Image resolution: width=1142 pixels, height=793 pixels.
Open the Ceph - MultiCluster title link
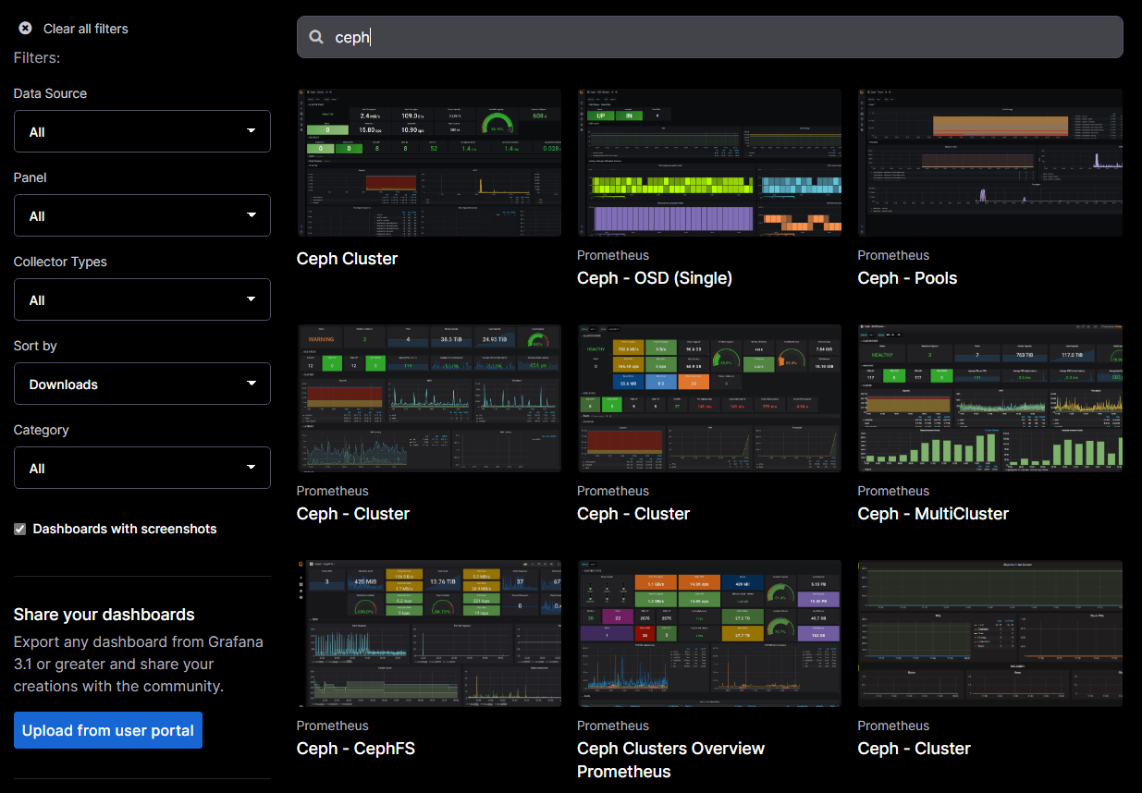932,514
